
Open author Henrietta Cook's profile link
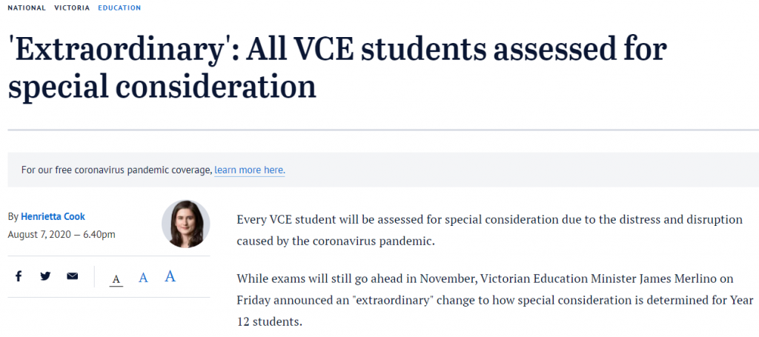(x=53, y=216)
